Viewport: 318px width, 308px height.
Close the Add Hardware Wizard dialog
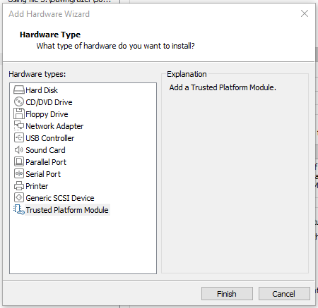tap(305, 13)
